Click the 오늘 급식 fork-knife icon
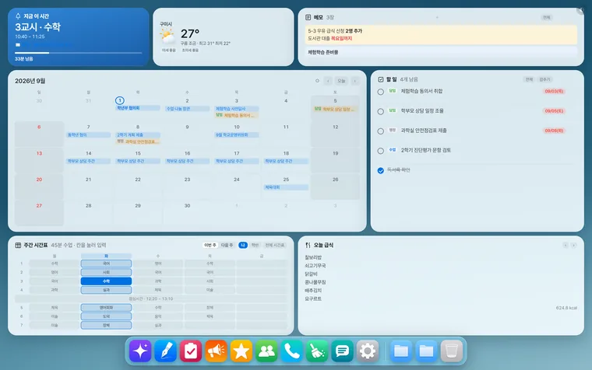 pos(308,245)
